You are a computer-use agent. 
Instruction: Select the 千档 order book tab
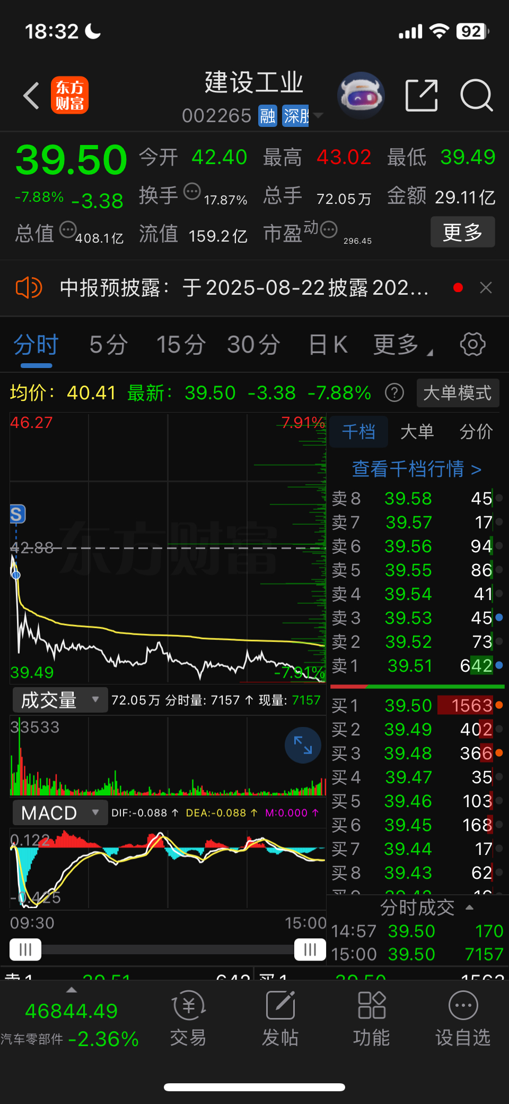(358, 432)
